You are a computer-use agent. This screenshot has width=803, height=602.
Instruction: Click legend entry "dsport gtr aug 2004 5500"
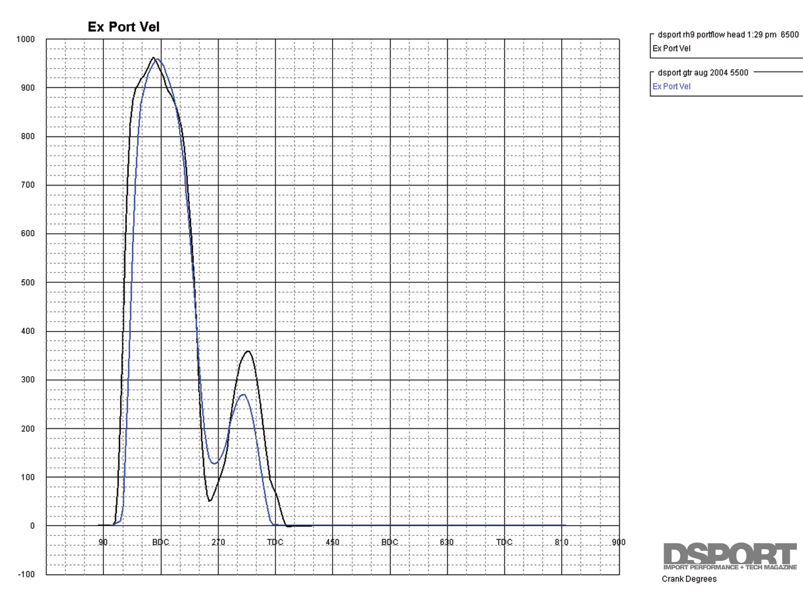(703, 73)
